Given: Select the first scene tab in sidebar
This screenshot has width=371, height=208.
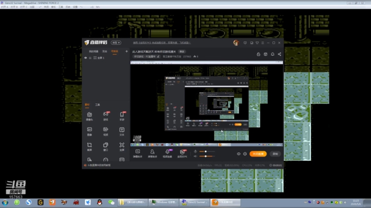Looking at the screenshot, I should click(93, 51).
